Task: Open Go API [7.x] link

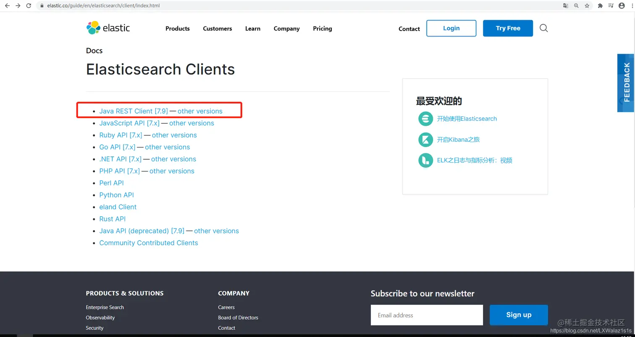Action: (x=117, y=147)
